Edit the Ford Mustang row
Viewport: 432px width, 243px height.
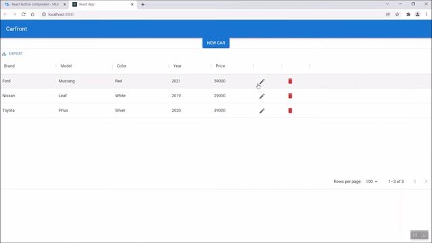(x=262, y=81)
